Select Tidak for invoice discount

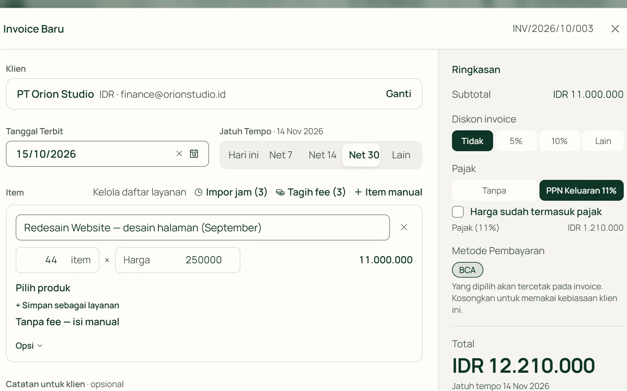point(472,141)
